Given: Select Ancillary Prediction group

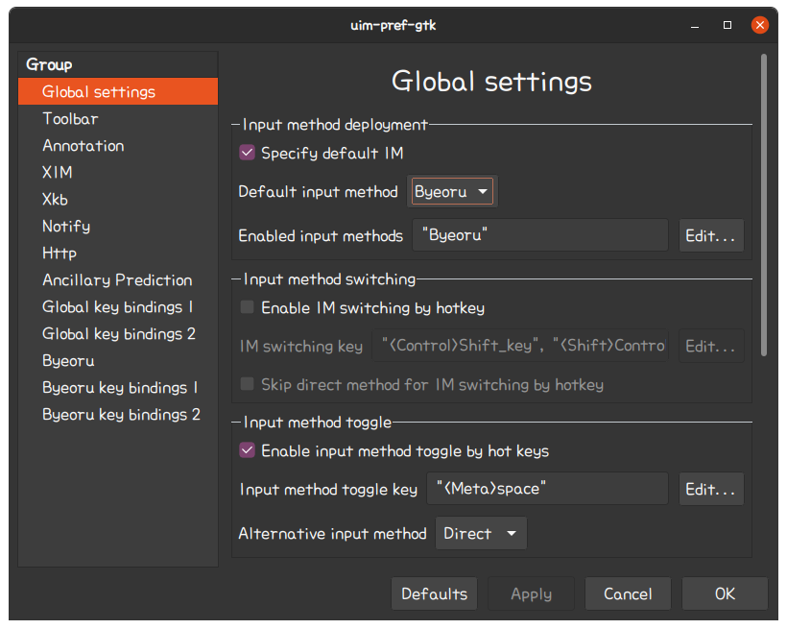Looking at the screenshot, I should [118, 279].
